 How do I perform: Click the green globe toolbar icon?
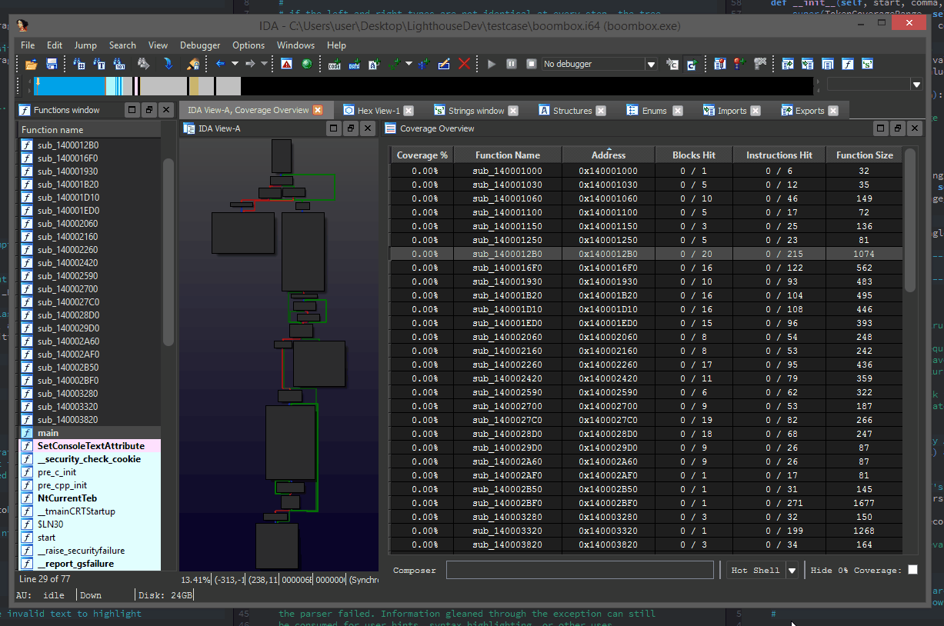tap(307, 64)
